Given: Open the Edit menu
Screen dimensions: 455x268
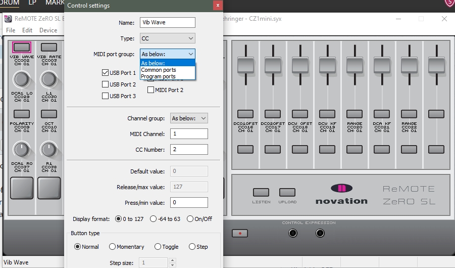Looking at the screenshot, I should click(27, 30).
